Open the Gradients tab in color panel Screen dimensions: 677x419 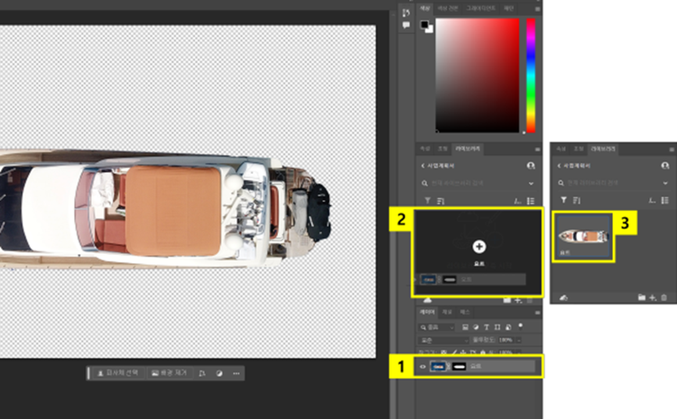point(482,8)
